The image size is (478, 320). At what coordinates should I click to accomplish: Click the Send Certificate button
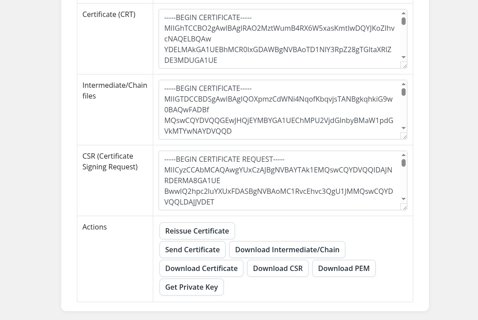point(193,250)
